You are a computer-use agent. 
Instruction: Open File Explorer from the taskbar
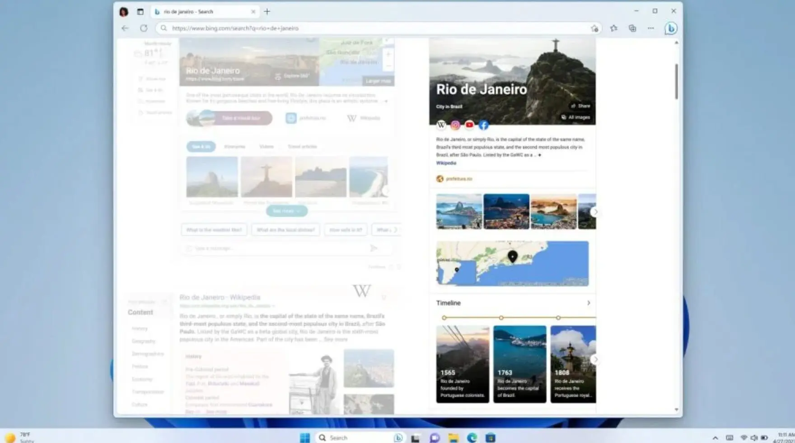tap(453, 438)
